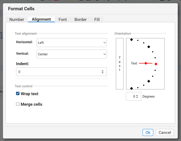
Task: Disable the Wrap text checkbox
Action: click(18, 94)
